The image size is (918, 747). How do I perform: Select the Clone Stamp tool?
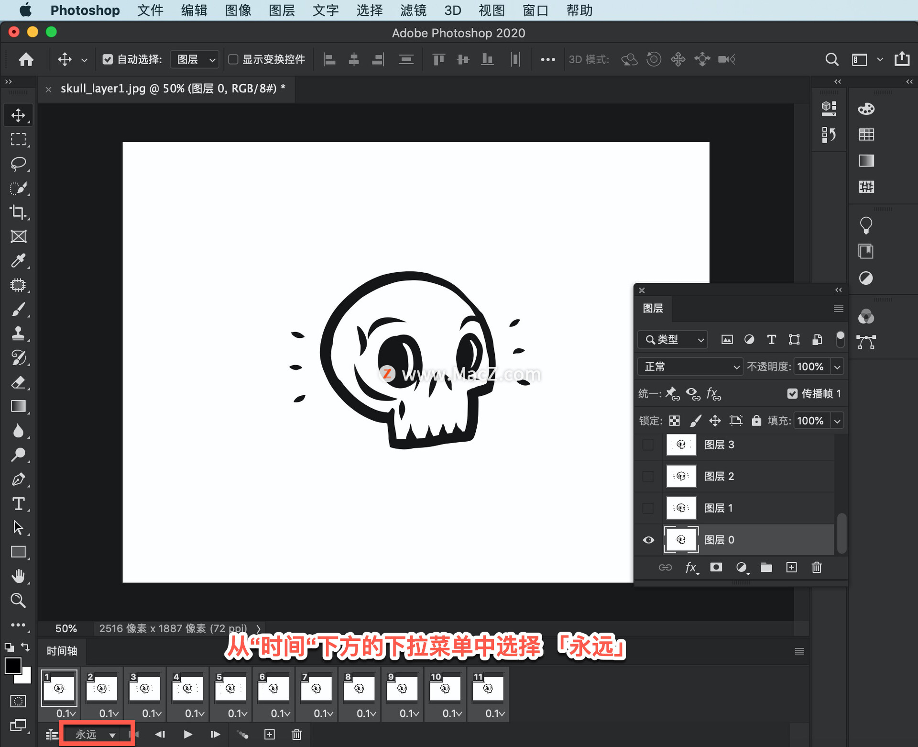[x=18, y=334]
